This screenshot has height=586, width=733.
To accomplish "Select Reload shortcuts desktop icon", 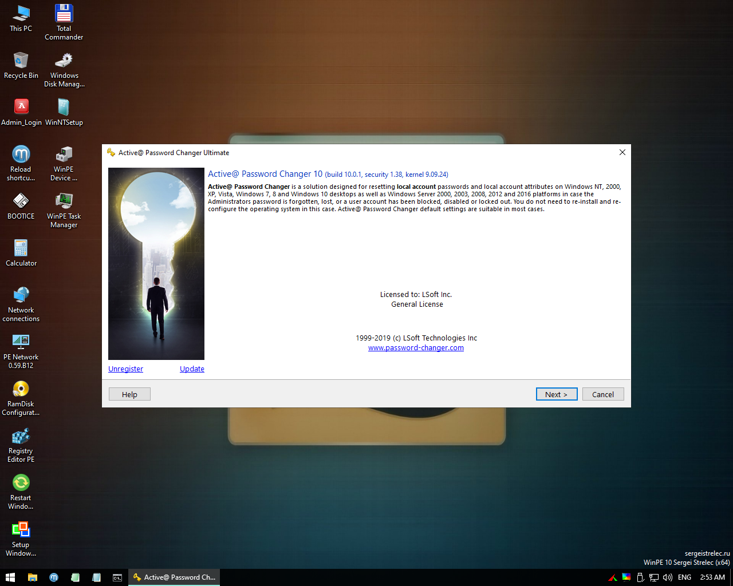I will pos(21,163).
